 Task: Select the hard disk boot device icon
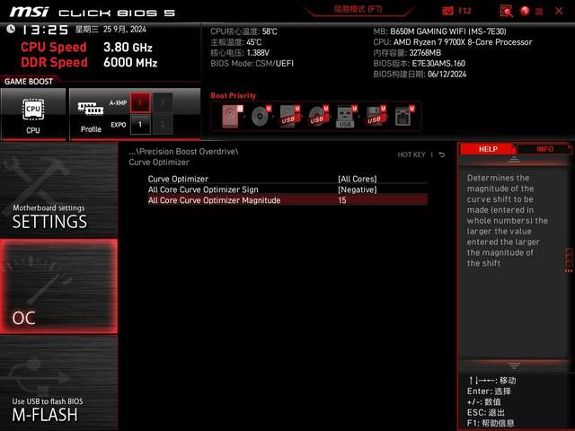(x=232, y=116)
